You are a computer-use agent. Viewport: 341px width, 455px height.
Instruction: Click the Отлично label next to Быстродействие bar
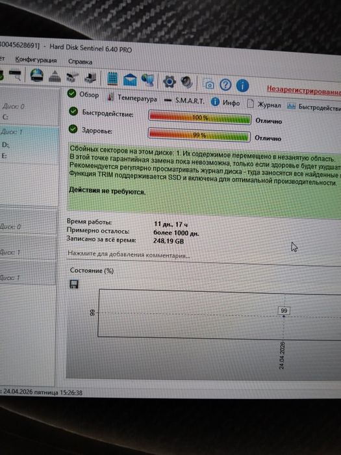[268, 121]
